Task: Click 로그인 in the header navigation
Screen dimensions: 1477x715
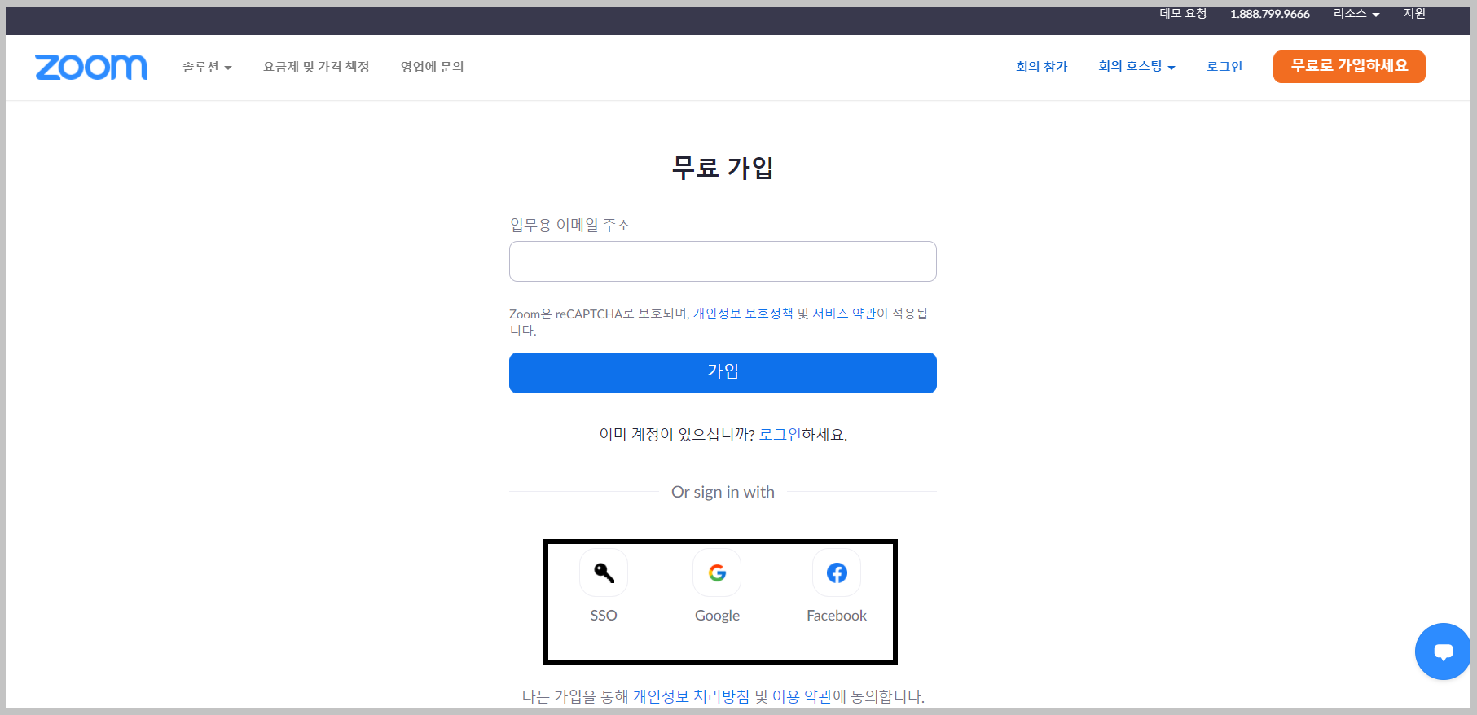Action: tap(1224, 67)
